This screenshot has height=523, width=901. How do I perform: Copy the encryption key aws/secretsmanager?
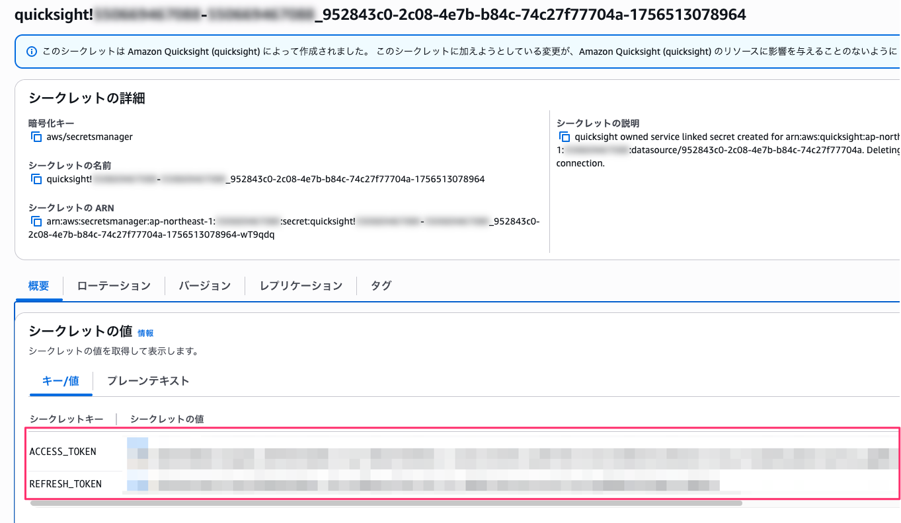36,137
